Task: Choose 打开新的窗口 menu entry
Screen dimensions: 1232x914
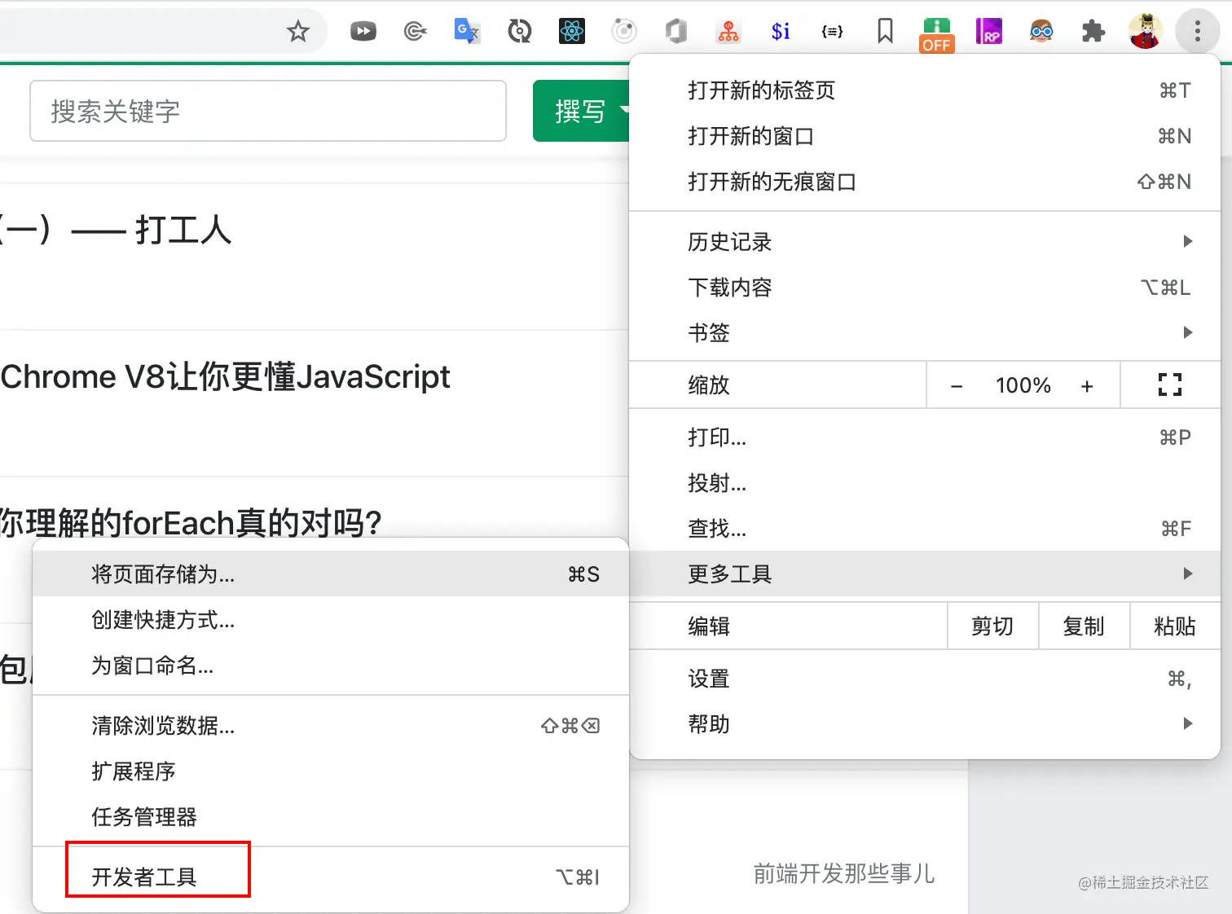Action: pos(925,136)
